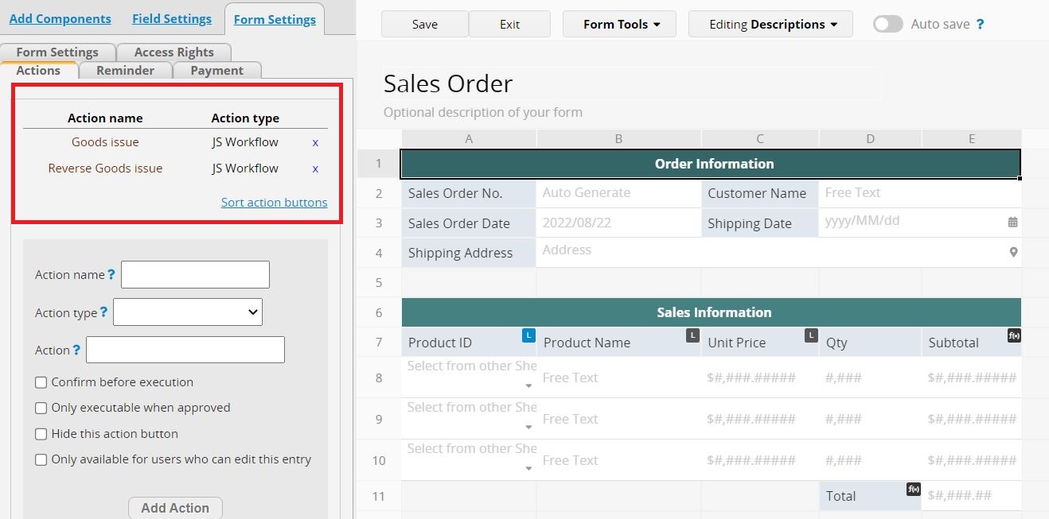Click link badge on Unit Price field
This screenshot has height=519, width=1049.
click(x=811, y=335)
